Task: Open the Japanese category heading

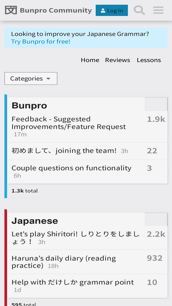Action: [x=35, y=221]
